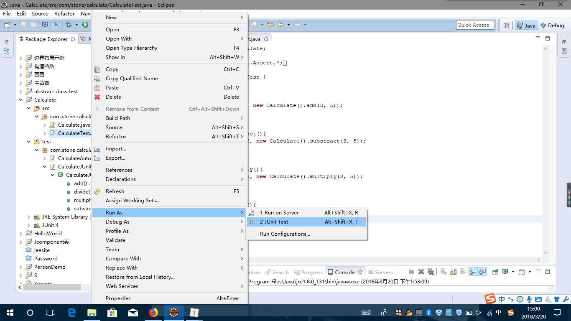Collapse the test folder node
The image size is (571, 321).
(29, 142)
